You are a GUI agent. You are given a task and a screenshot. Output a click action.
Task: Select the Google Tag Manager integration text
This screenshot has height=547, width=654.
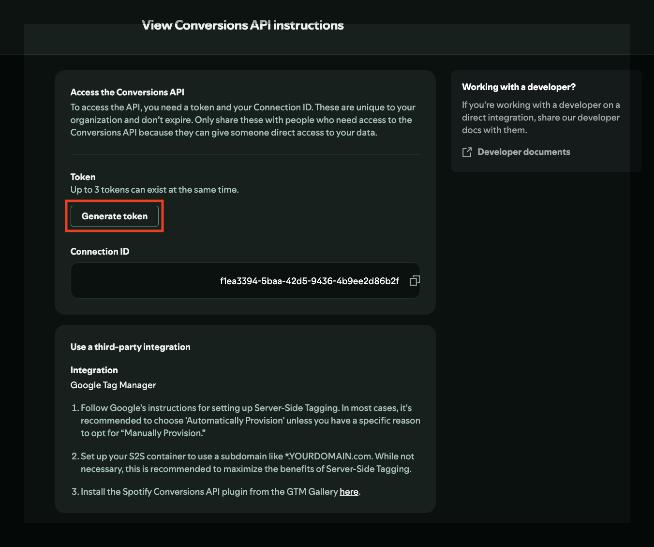pos(113,385)
